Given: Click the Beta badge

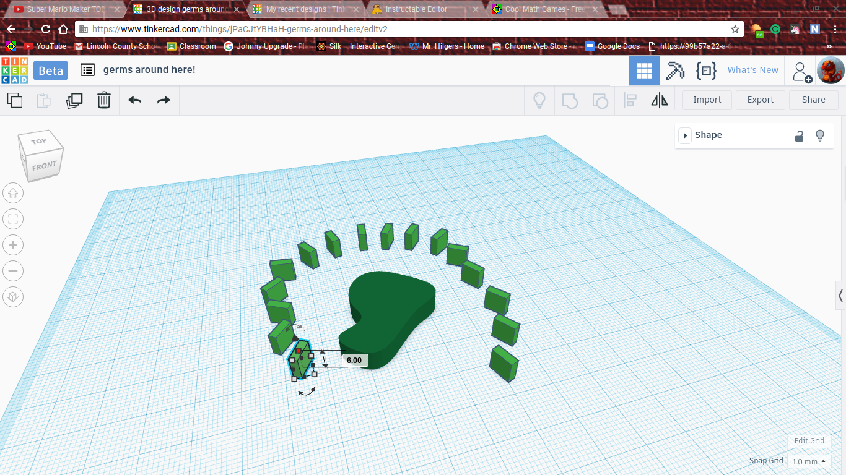Looking at the screenshot, I should tap(51, 71).
